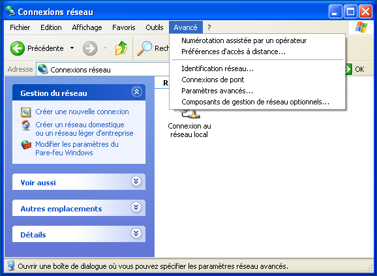The width and height of the screenshot is (377, 276).
Task: Go back with the green Précédente arrow
Action: 18,48
